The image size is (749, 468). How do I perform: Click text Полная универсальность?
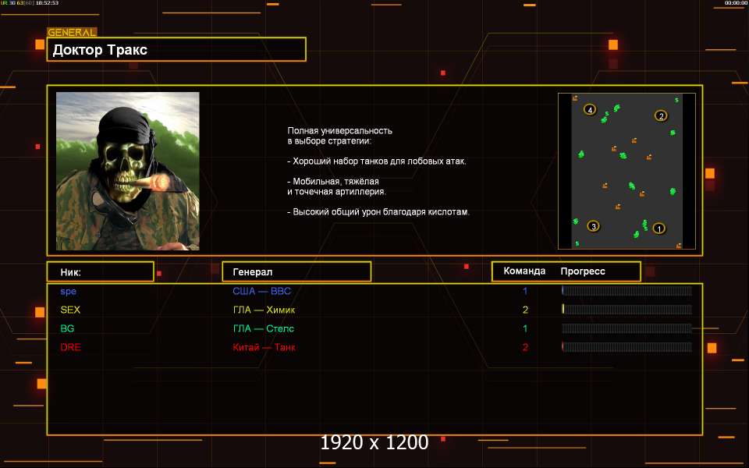click(x=339, y=131)
